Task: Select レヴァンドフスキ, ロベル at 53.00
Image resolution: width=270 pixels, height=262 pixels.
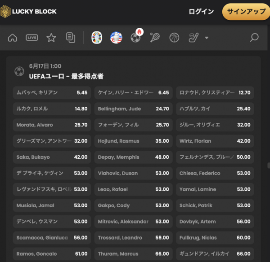Action: [52, 189]
